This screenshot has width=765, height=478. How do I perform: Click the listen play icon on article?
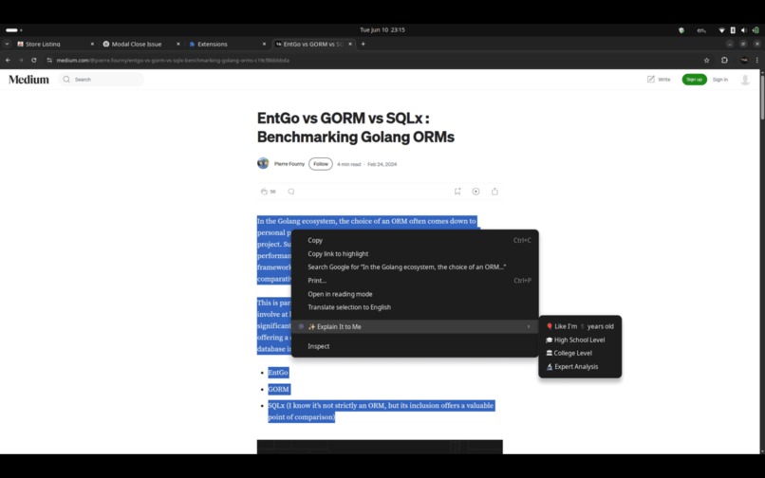pos(476,192)
